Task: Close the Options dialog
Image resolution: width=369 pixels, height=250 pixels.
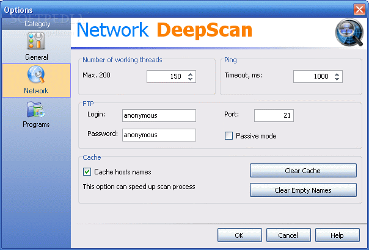Action: coord(359,10)
